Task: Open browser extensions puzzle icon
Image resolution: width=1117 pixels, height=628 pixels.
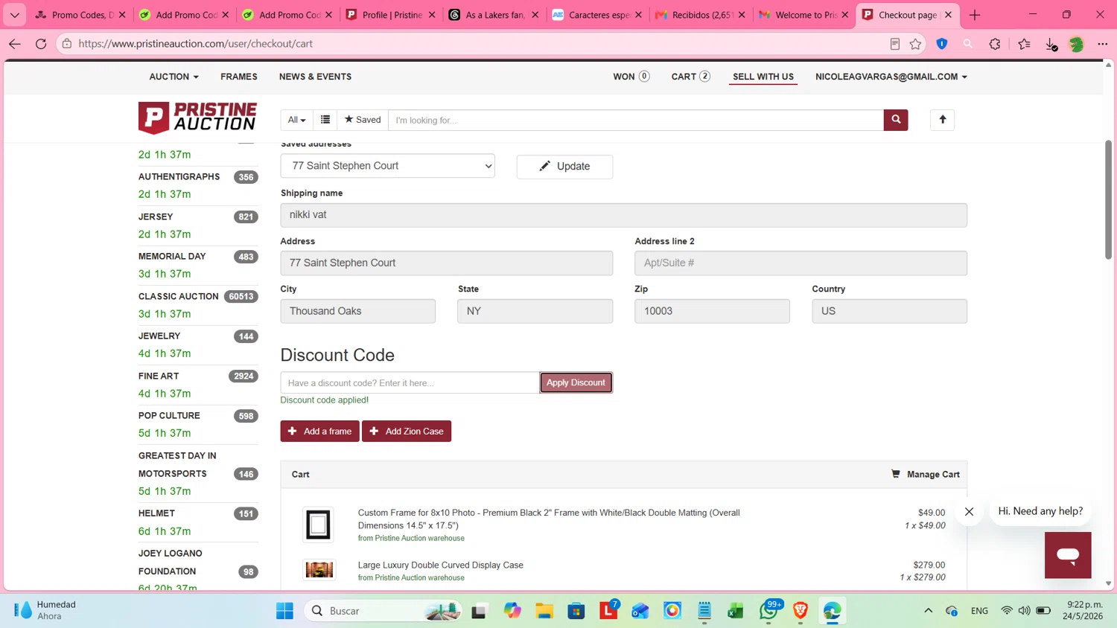Action: point(995,44)
